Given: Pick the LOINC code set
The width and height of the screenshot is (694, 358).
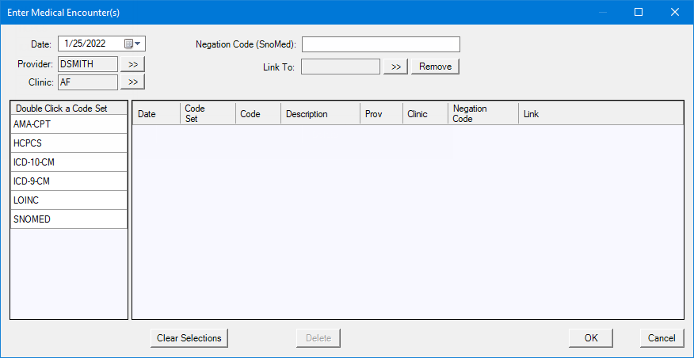Looking at the screenshot, I should (x=69, y=200).
